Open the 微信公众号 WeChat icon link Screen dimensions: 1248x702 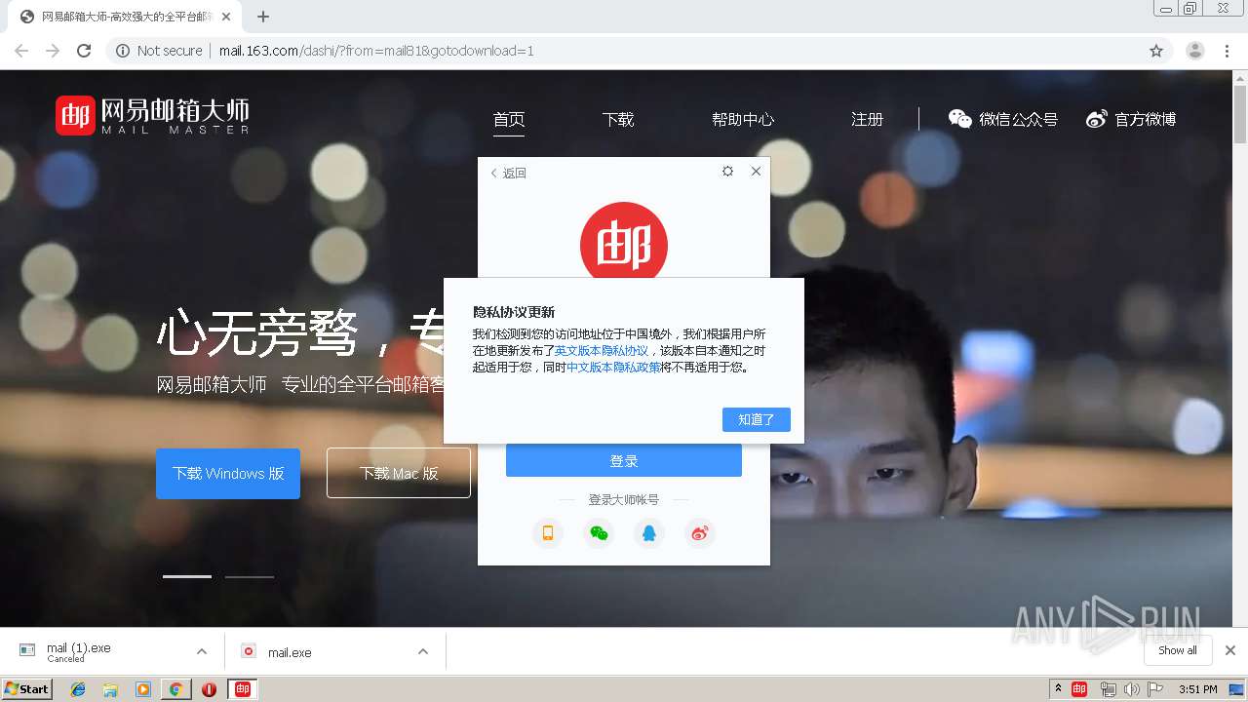coord(1003,119)
